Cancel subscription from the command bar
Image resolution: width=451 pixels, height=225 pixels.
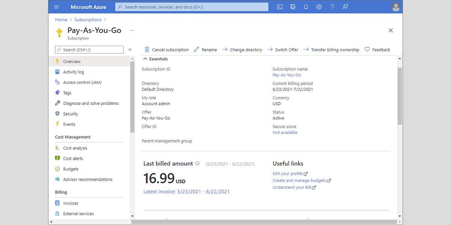pos(166,49)
